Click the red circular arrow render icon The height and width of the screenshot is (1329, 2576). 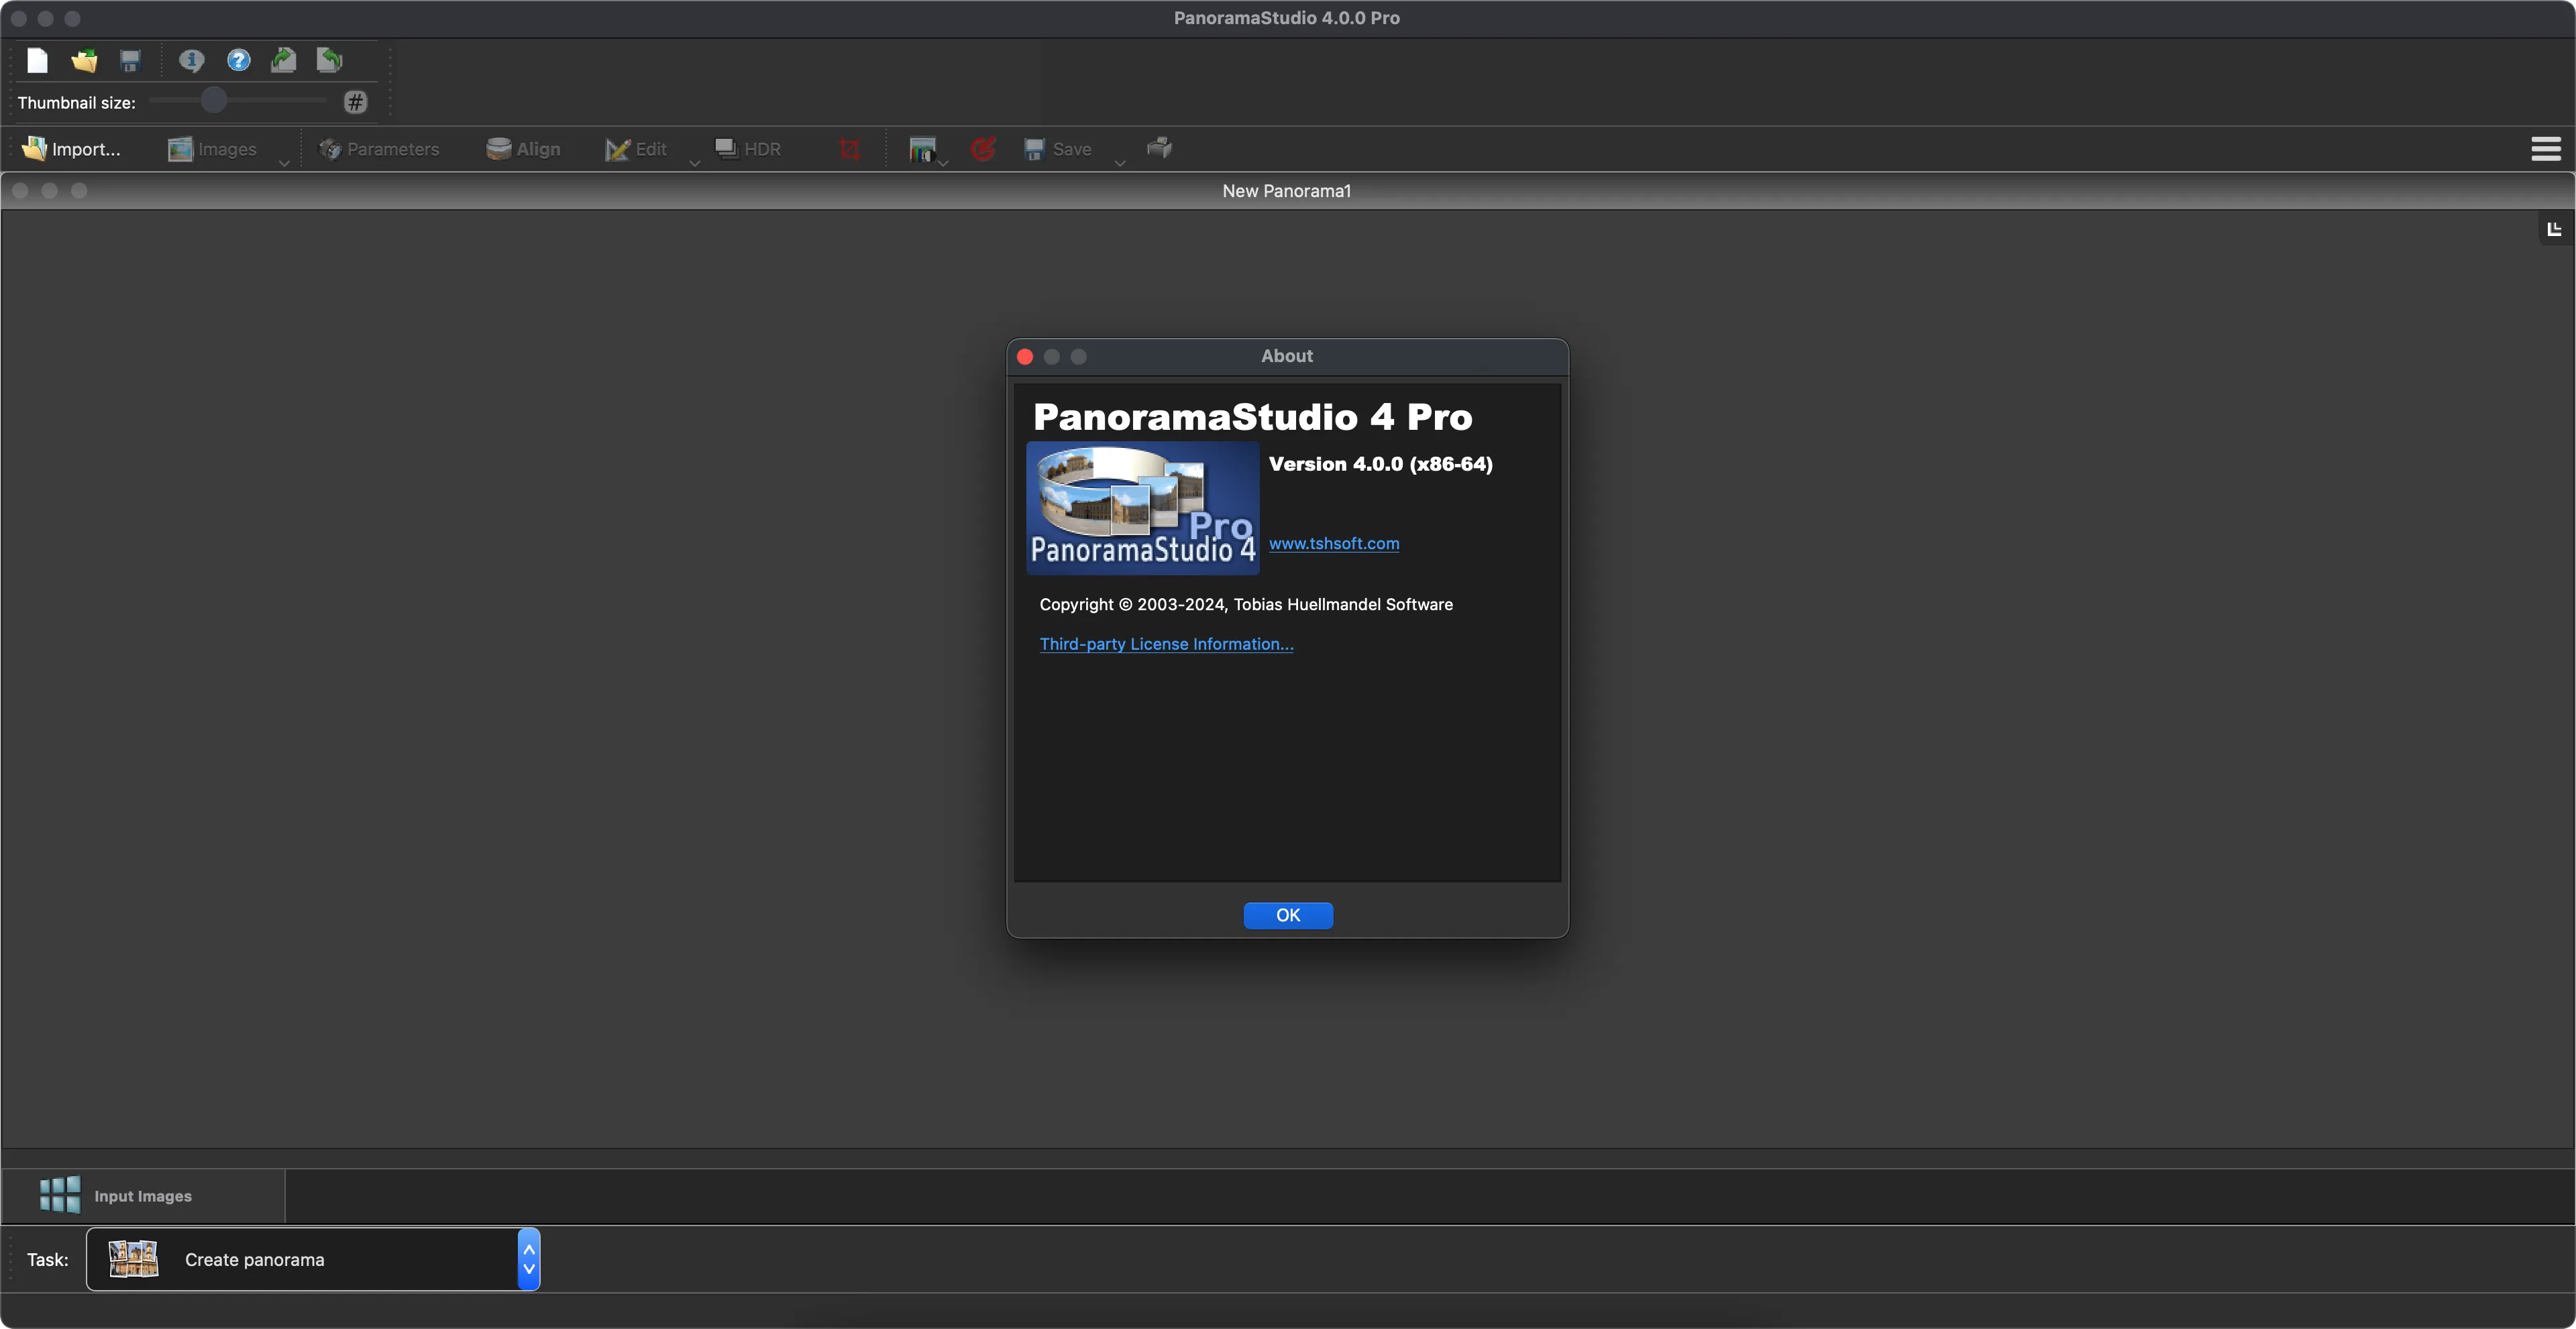[x=983, y=149]
